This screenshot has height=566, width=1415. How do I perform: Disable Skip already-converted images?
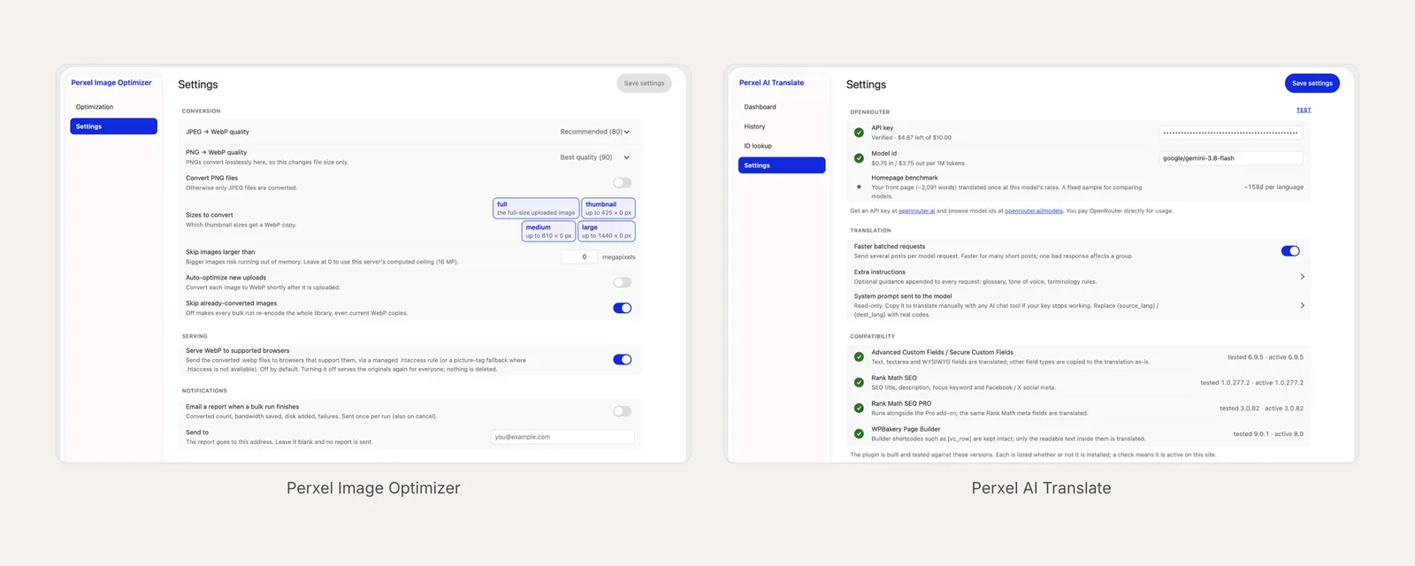pos(623,308)
